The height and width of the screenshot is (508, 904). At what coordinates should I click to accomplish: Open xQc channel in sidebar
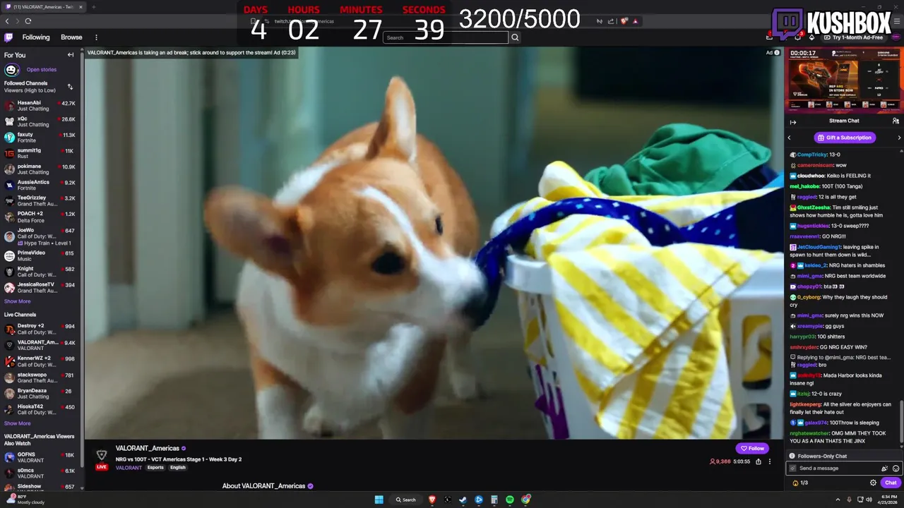point(40,121)
